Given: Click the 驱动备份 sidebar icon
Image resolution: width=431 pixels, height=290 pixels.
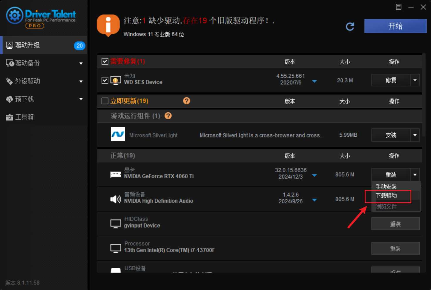Looking at the screenshot, I should (x=10, y=63).
